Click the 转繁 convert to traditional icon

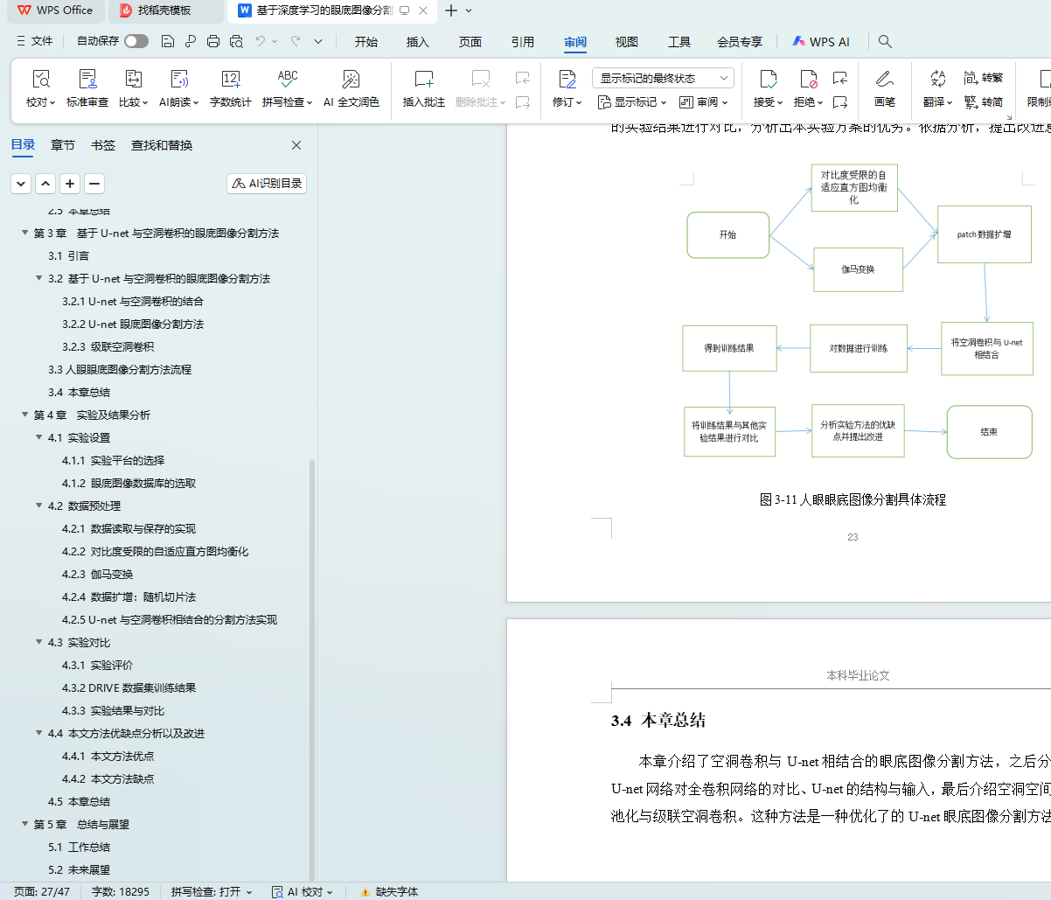(x=983, y=78)
